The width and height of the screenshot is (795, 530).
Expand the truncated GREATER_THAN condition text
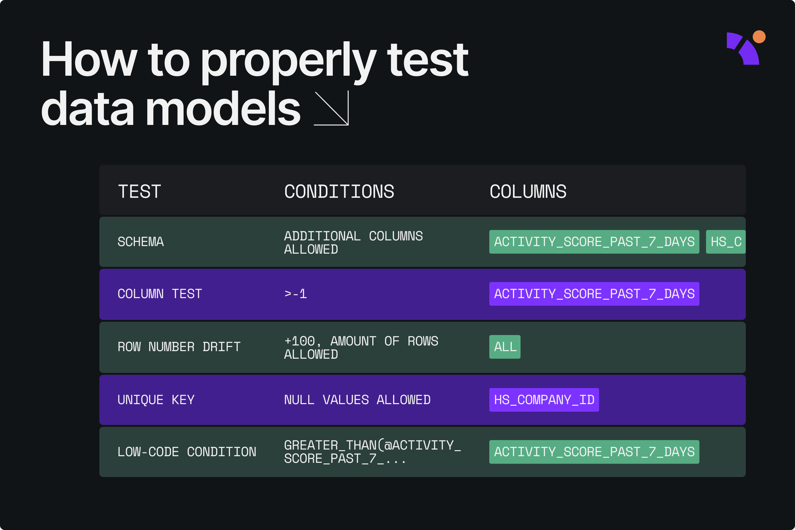(x=373, y=452)
